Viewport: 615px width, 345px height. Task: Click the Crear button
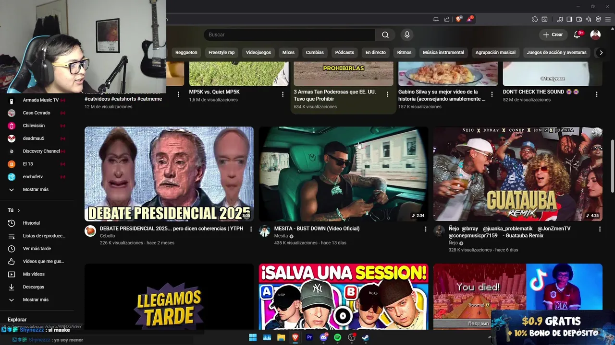[x=553, y=34]
